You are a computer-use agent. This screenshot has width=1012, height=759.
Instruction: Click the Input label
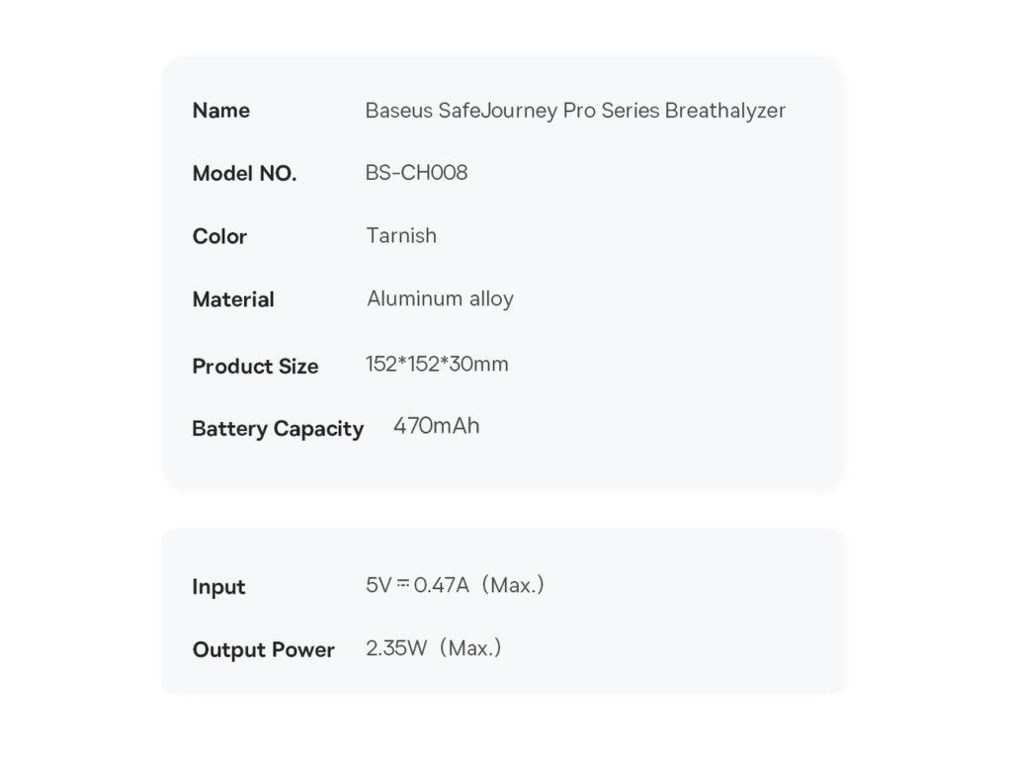pos(218,587)
